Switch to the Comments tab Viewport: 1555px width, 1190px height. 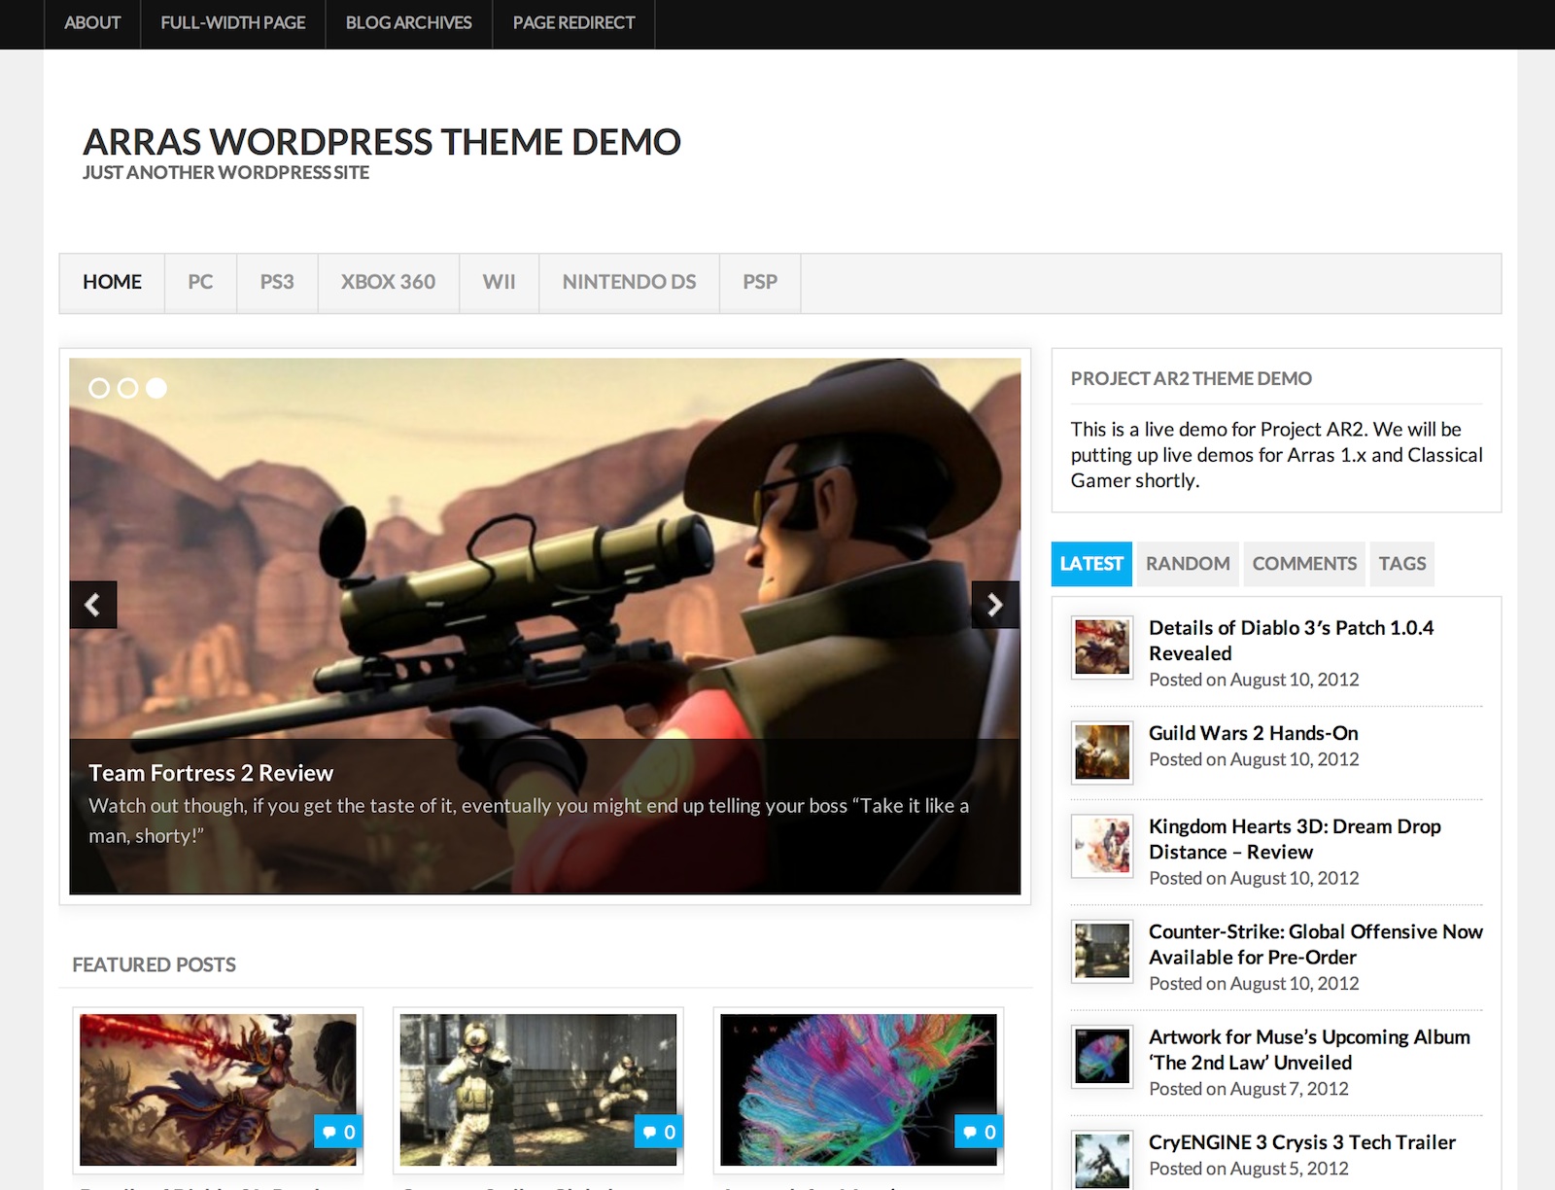(x=1303, y=564)
